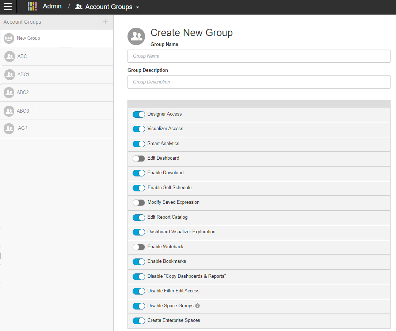The width and height of the screenshot is (396, 331).
Task: Click the Group Name input field
Action: (x=259, y=56)
